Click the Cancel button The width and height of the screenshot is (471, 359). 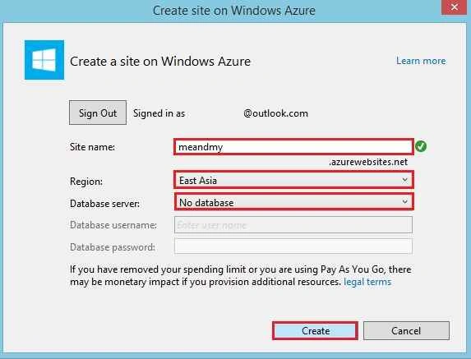click(x=406, y=331)
